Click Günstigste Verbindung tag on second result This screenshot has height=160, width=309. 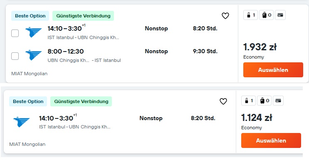tap(81, 101)
